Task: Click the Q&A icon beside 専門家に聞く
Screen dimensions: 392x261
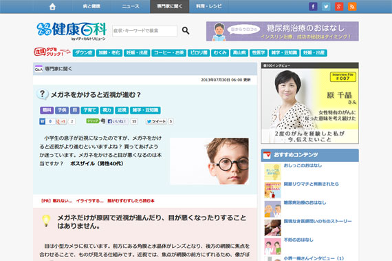Action: point(39,69)
